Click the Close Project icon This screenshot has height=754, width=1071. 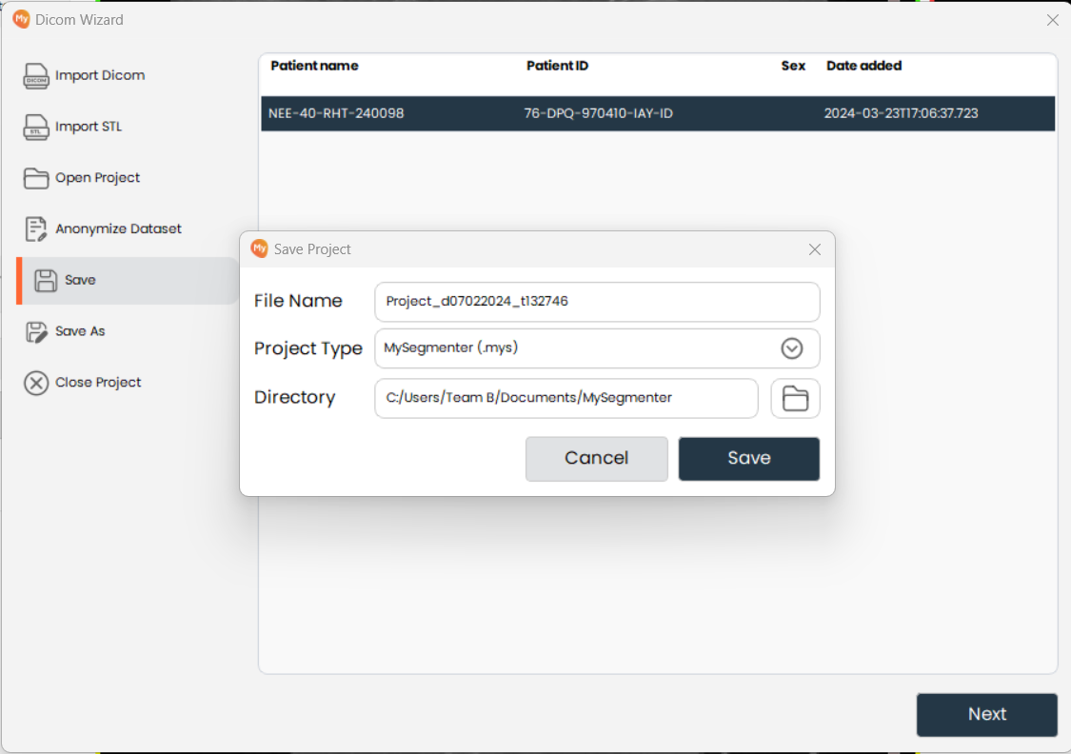(x=35, y=382)
